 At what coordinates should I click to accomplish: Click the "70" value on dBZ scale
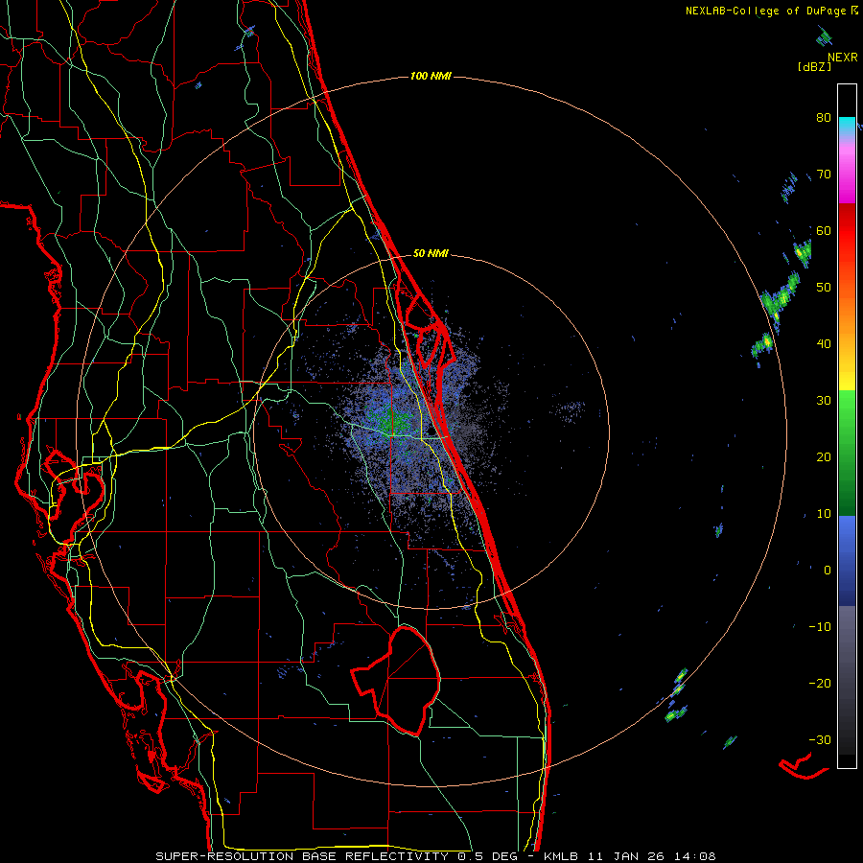click(824, 174)
